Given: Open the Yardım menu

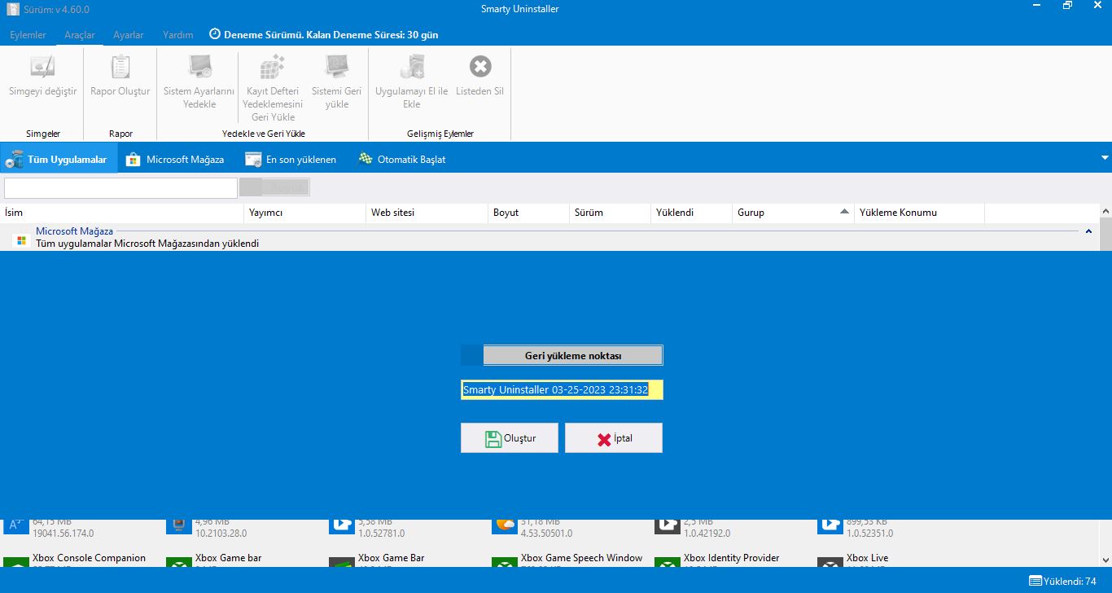Looking at the screenshot, I should click(178, 35).
